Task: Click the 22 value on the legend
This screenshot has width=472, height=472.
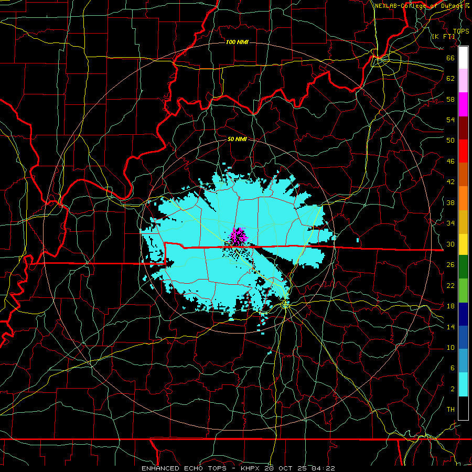Action: click(x=450, y=285)
